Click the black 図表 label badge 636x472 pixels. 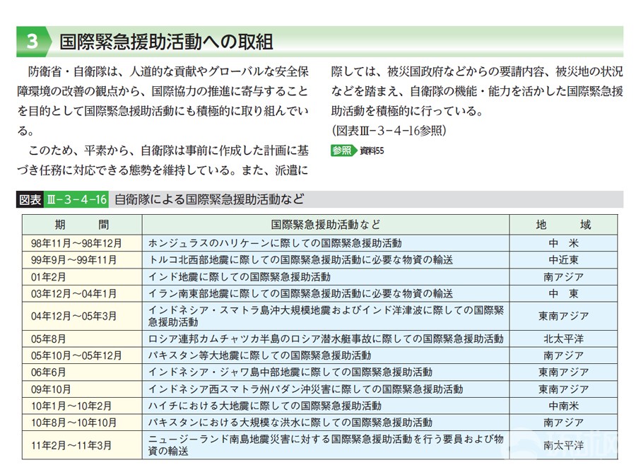30,200
